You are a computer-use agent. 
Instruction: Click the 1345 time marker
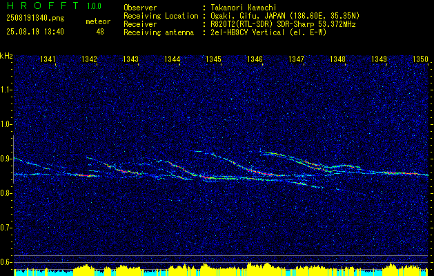[x=214, y=59]
